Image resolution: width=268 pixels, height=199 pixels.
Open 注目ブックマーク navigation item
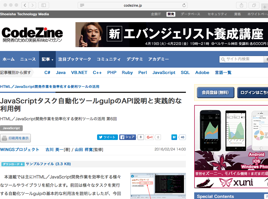click(x=75, y=59)
